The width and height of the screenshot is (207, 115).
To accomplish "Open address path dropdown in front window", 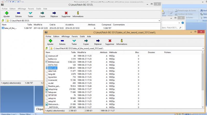I will coord(203,48).
